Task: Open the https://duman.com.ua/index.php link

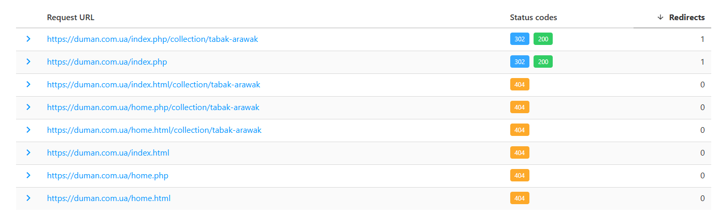Action: (107, 62)
